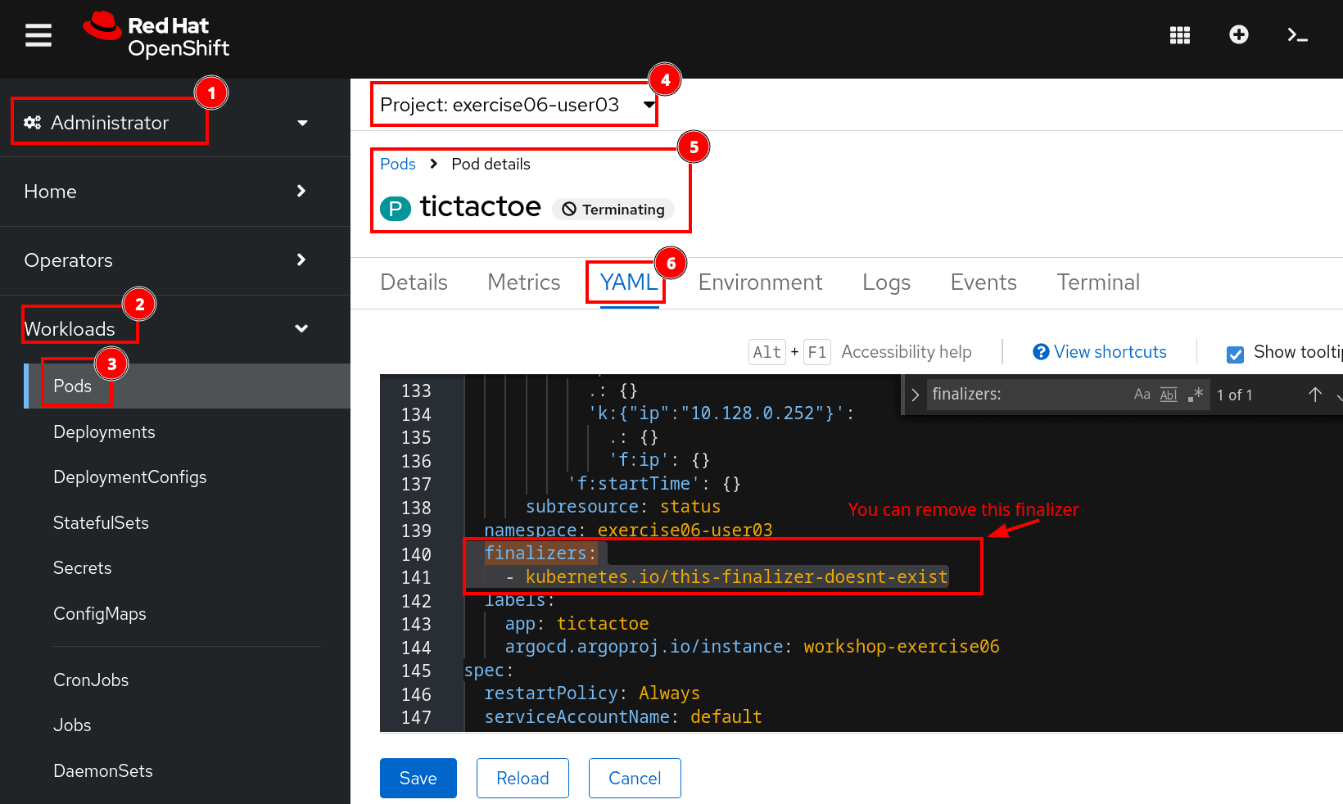Open the command line terminal icon

(x=1297, y=35)
